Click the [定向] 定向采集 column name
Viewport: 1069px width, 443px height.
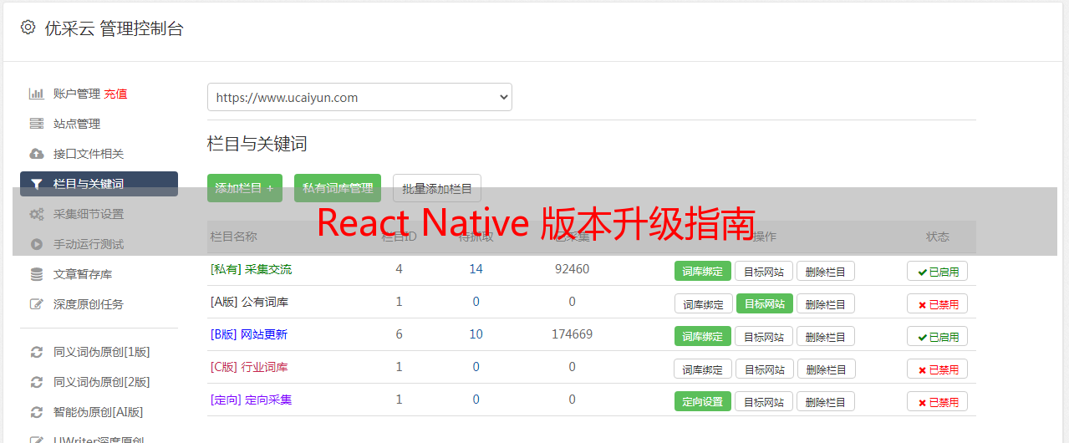point(251,400)
